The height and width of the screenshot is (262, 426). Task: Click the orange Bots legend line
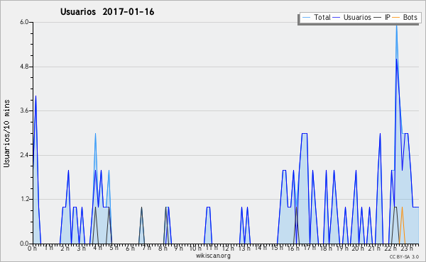(x=396, y=18)
